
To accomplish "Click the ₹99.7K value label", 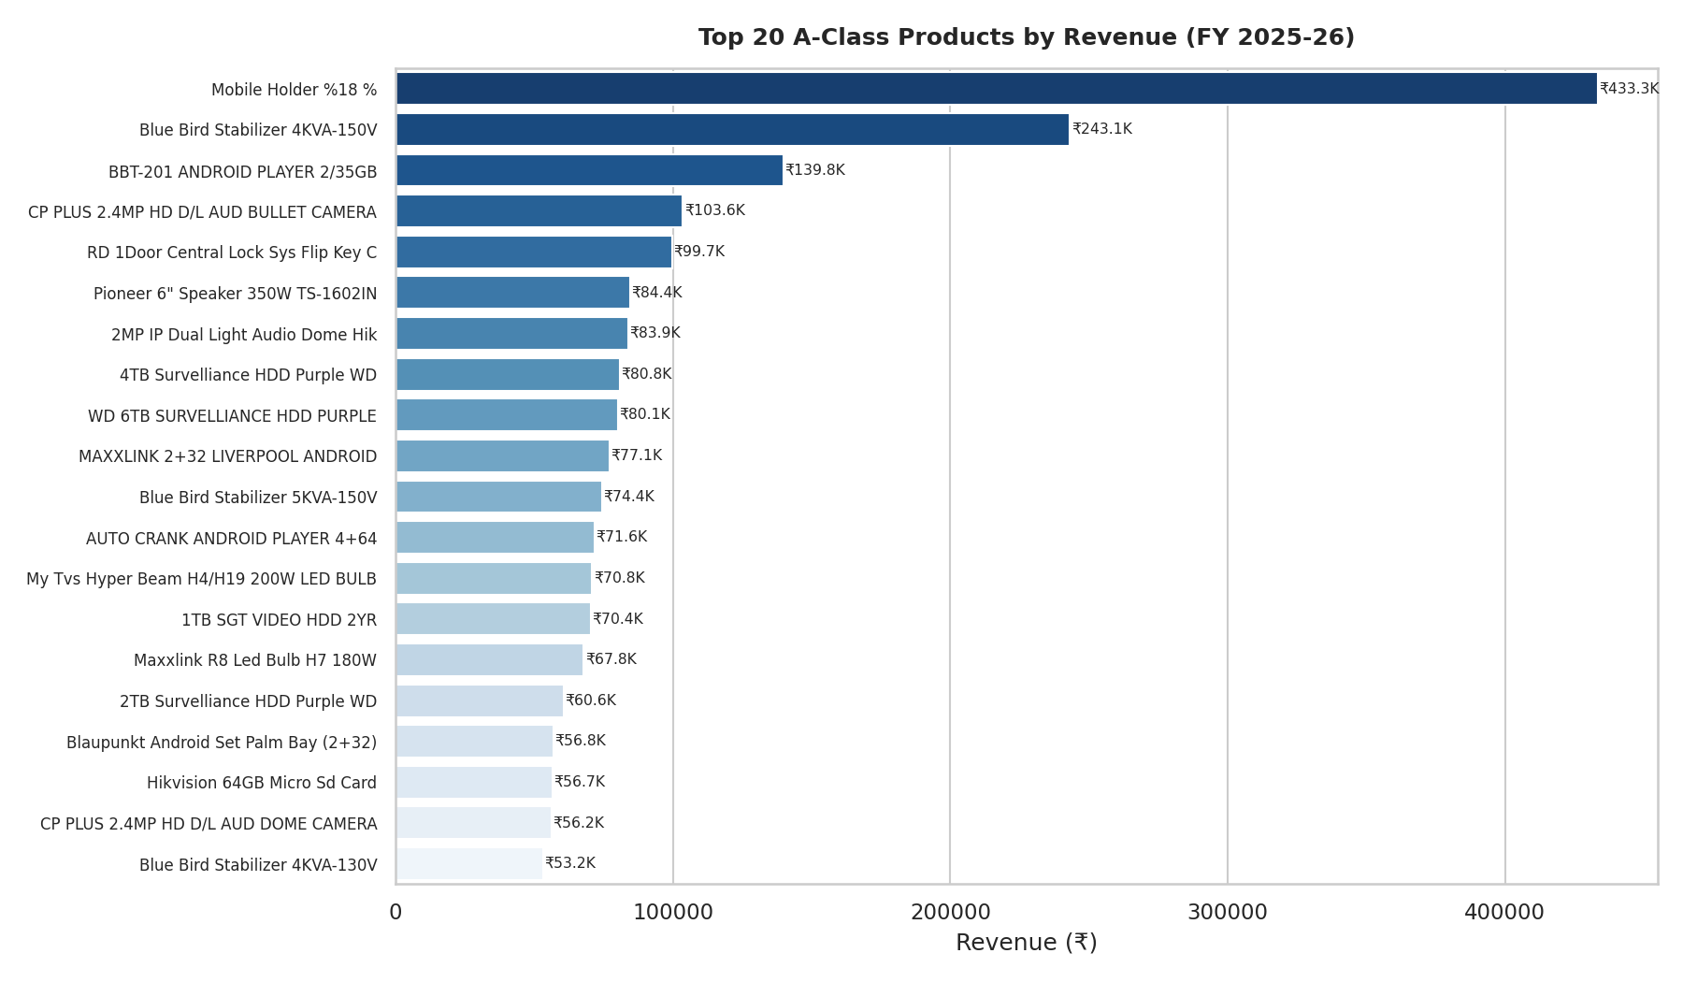I will click(x=699, y=252).
